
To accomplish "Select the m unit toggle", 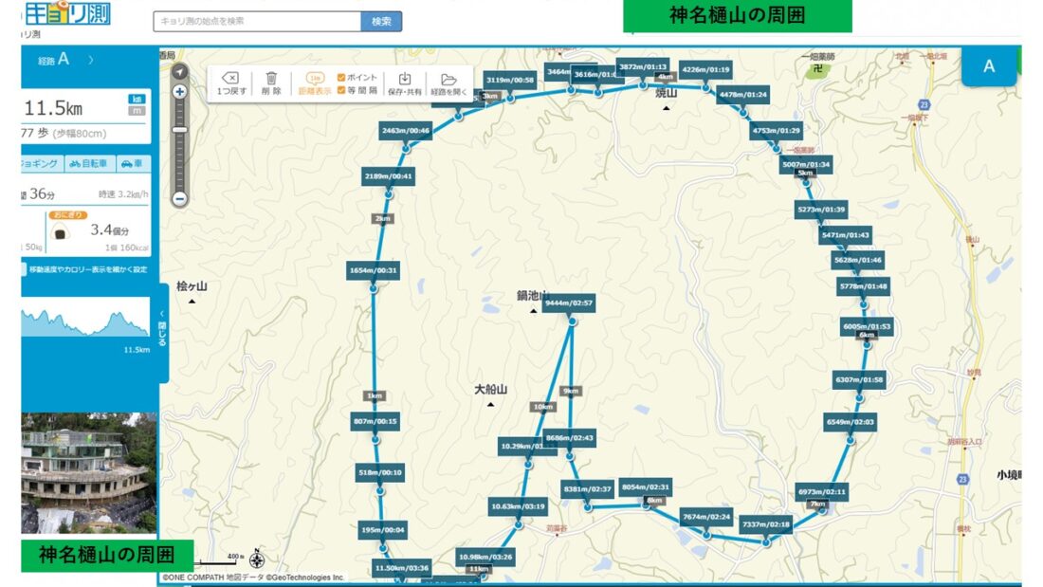I will [x=137, y=111].
